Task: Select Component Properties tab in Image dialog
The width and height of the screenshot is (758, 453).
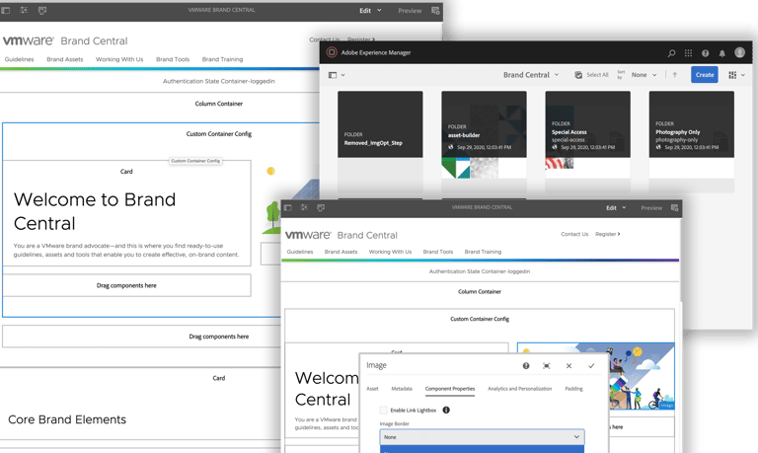Action: pyautogui.click(x=450, y=389)
